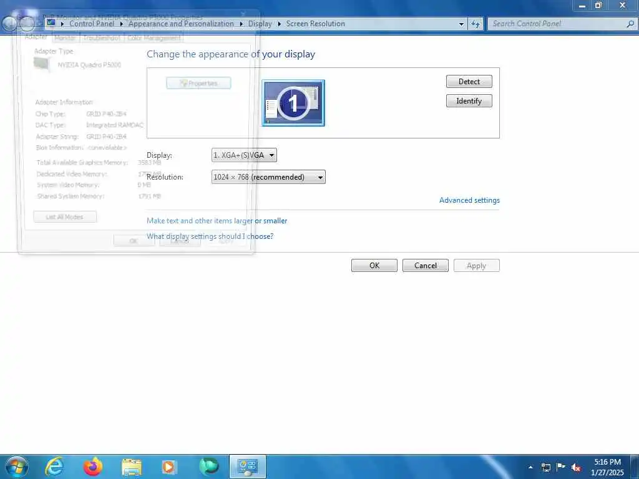The height and width of the screenshot is (479, 639).
Task: Expand the address bar history dropdown
Action: [461, 24]
